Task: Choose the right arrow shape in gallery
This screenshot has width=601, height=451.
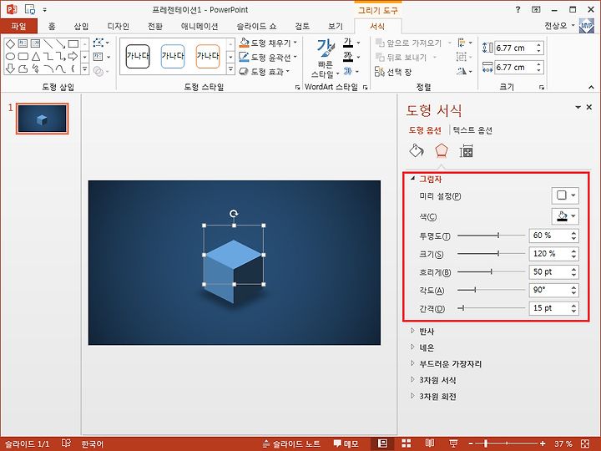Action: click(x=73, y=57)
